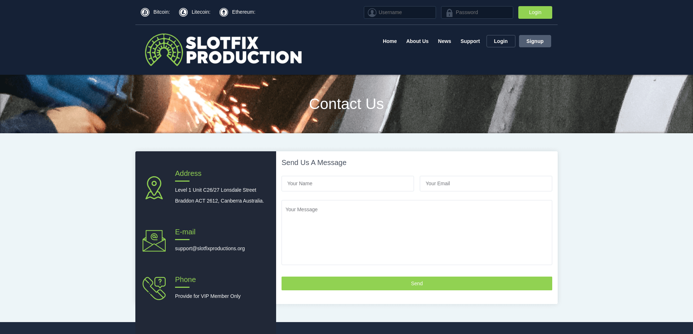Click inside the Your Message text area
Viewport: 693px width, 334px height.
click(417, 232)
